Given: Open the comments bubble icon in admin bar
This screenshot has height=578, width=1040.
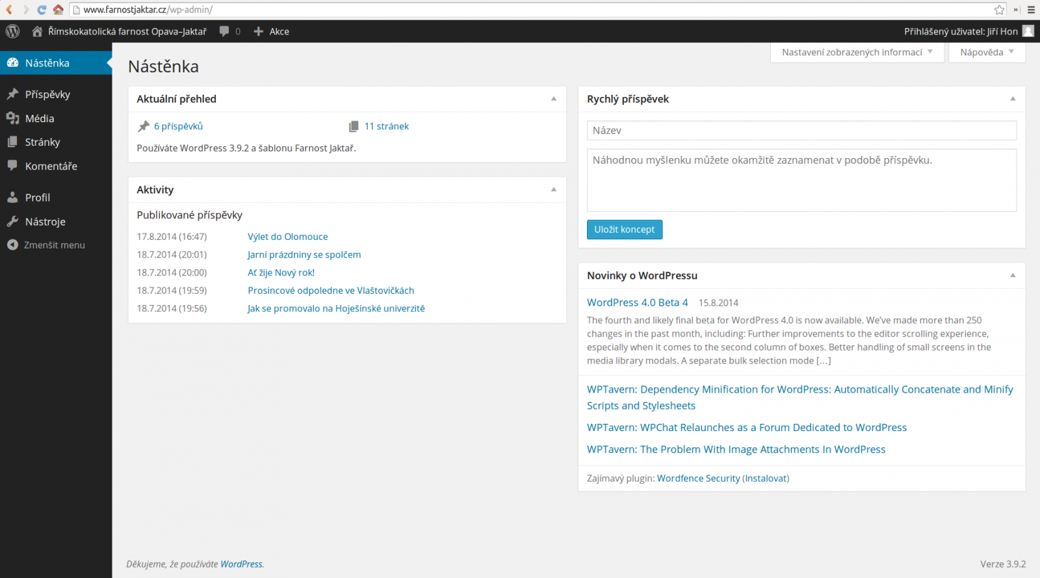Looking at the screenshot, I should click(224, 31).
